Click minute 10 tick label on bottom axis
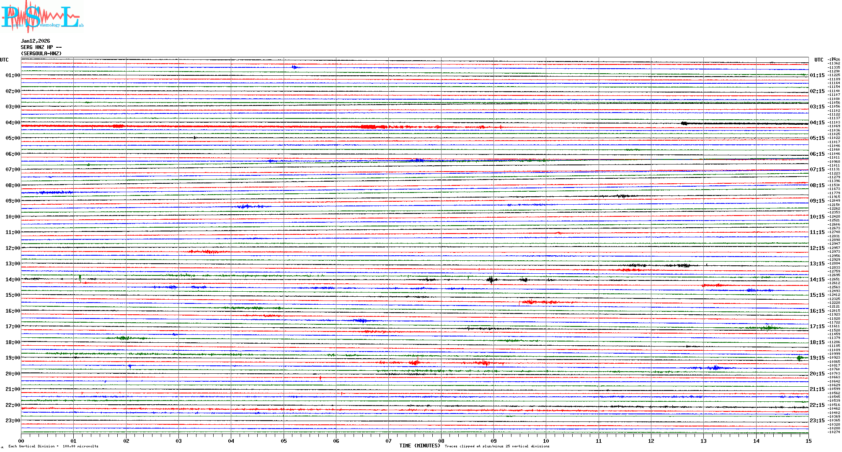Image resolution: width=842 pixels, height=452 pixels. (x=546, y=441)
